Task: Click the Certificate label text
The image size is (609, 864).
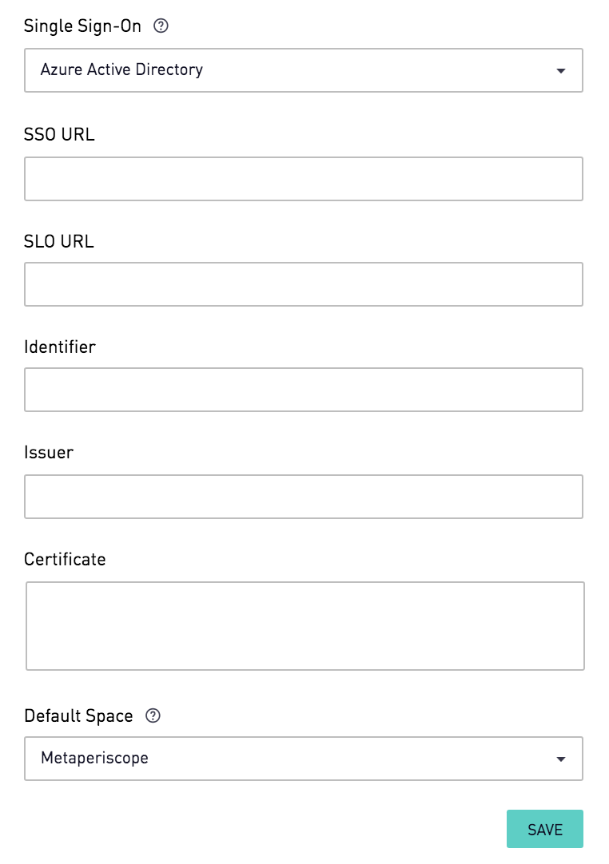Action: (65, 559)
